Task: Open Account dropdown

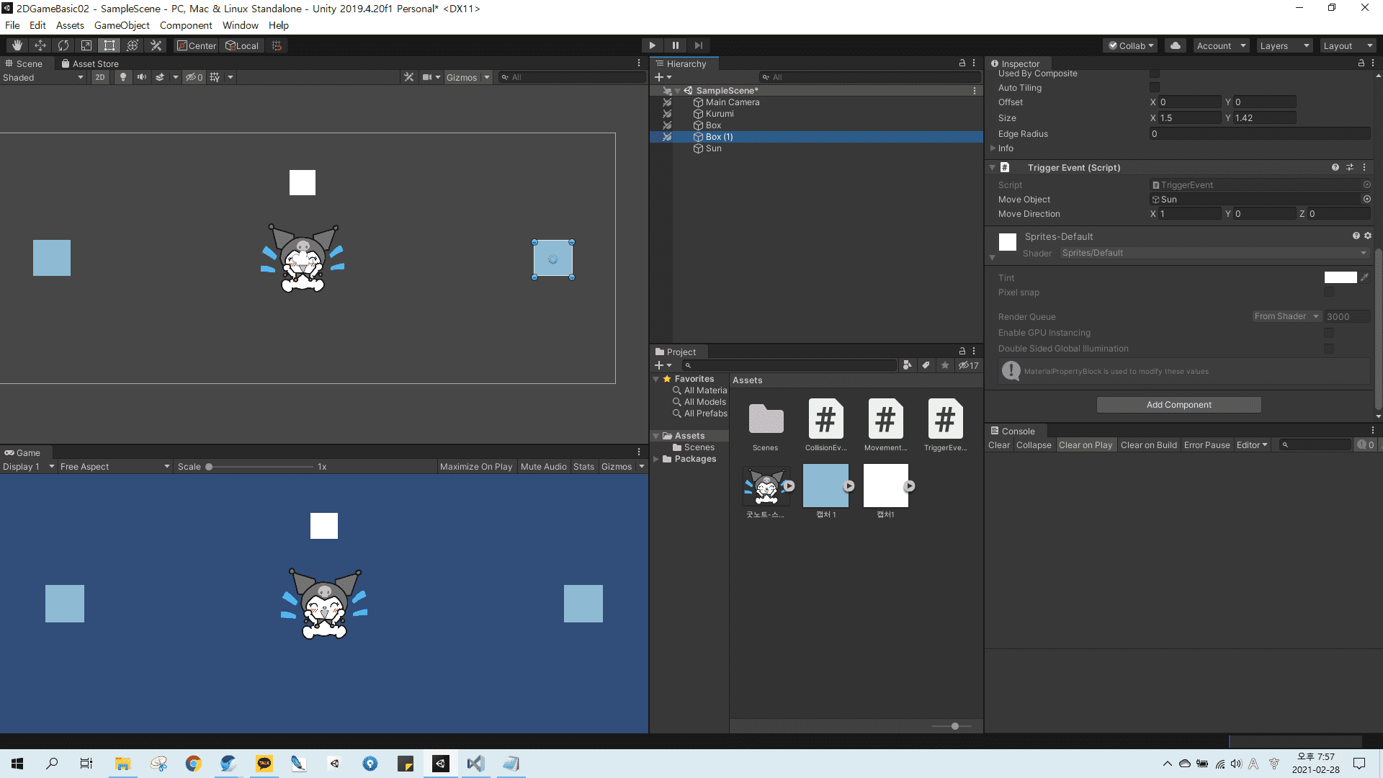Action: (1221, 45)
